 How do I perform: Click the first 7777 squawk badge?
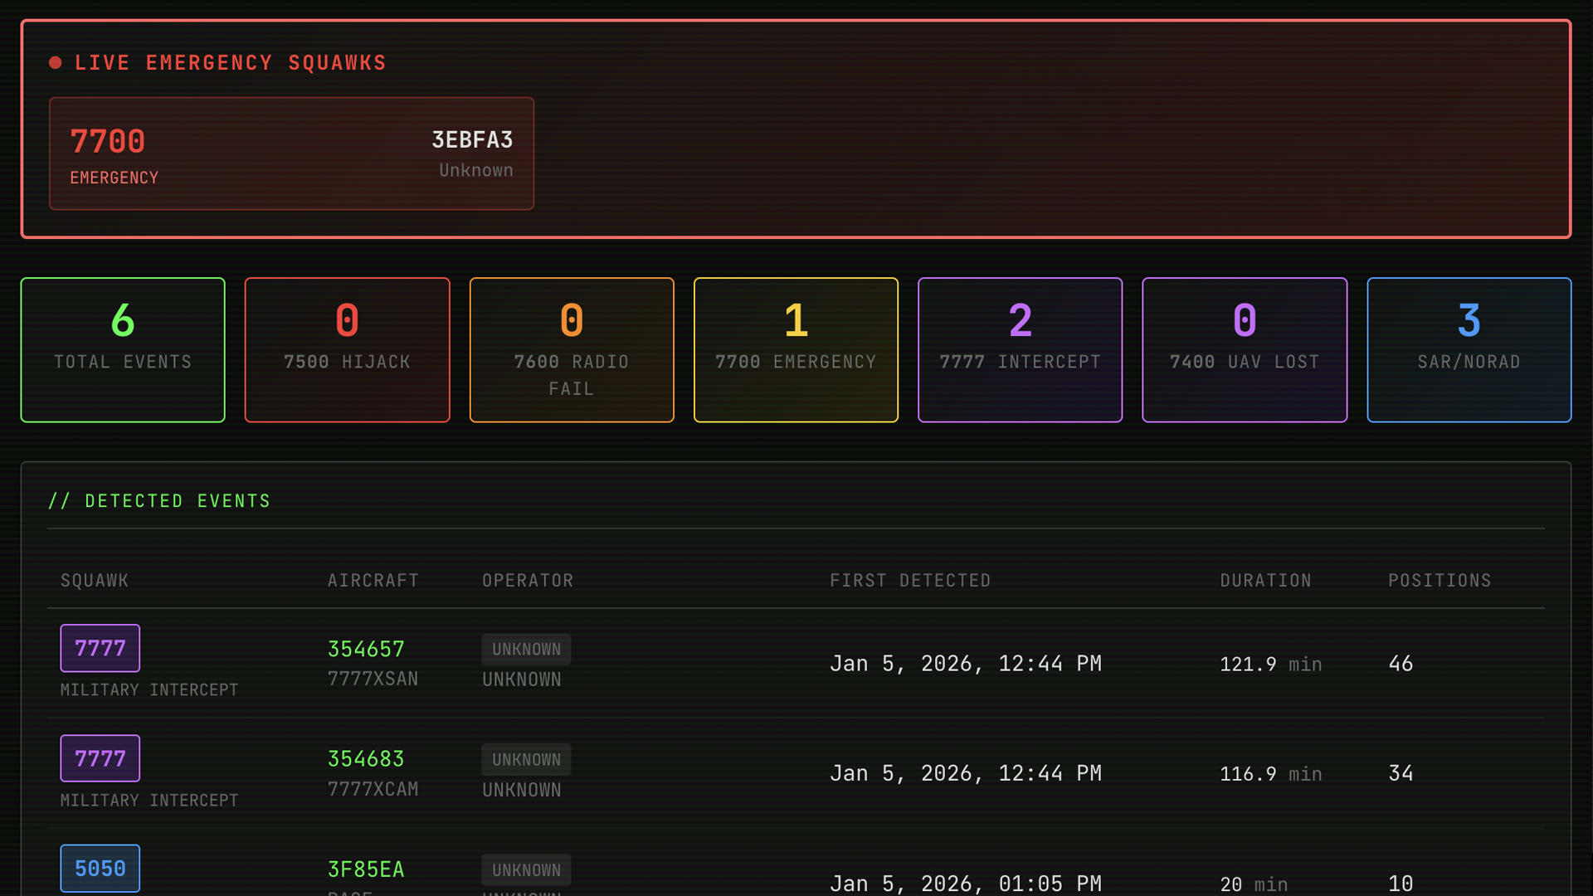click(100, 648)
